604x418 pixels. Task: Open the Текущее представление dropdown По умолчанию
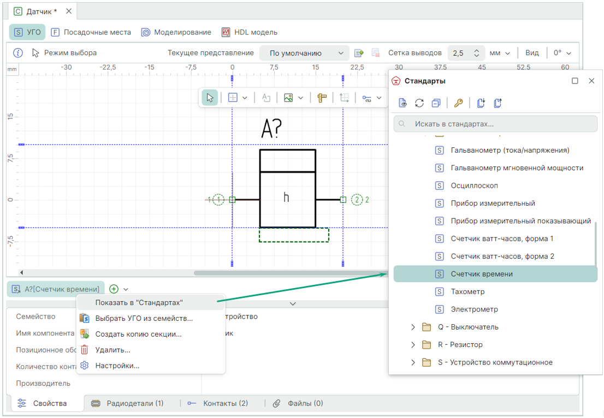[304, 53]
